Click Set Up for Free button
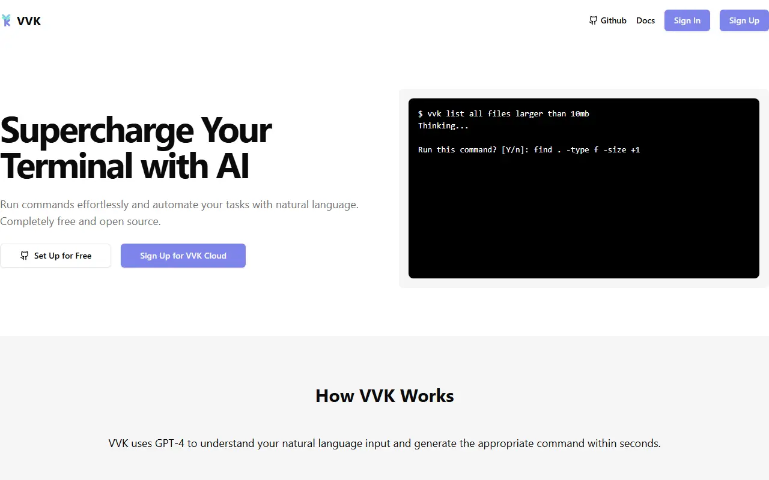This screenshot has height=480, width=769. click(55, 256)
